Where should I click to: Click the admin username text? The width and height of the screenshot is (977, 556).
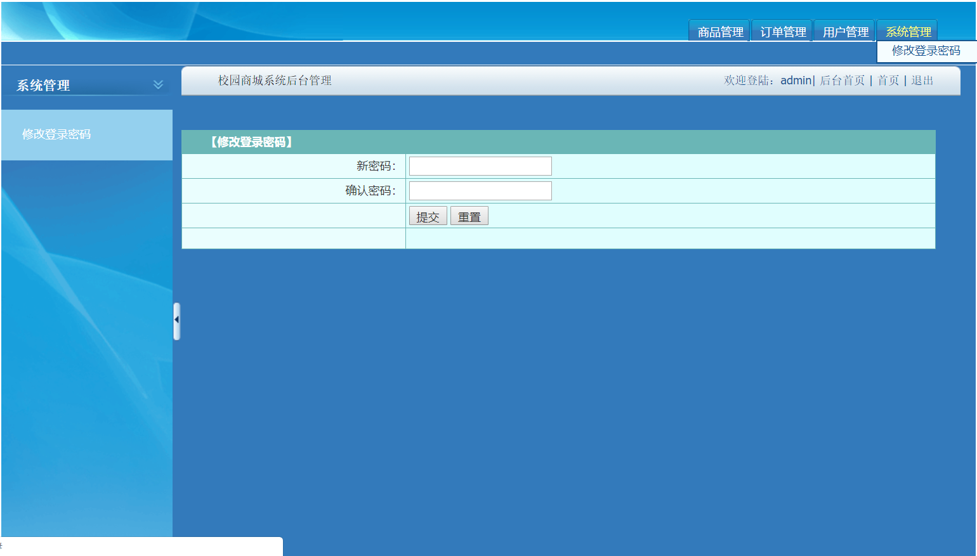pos(796,81)
